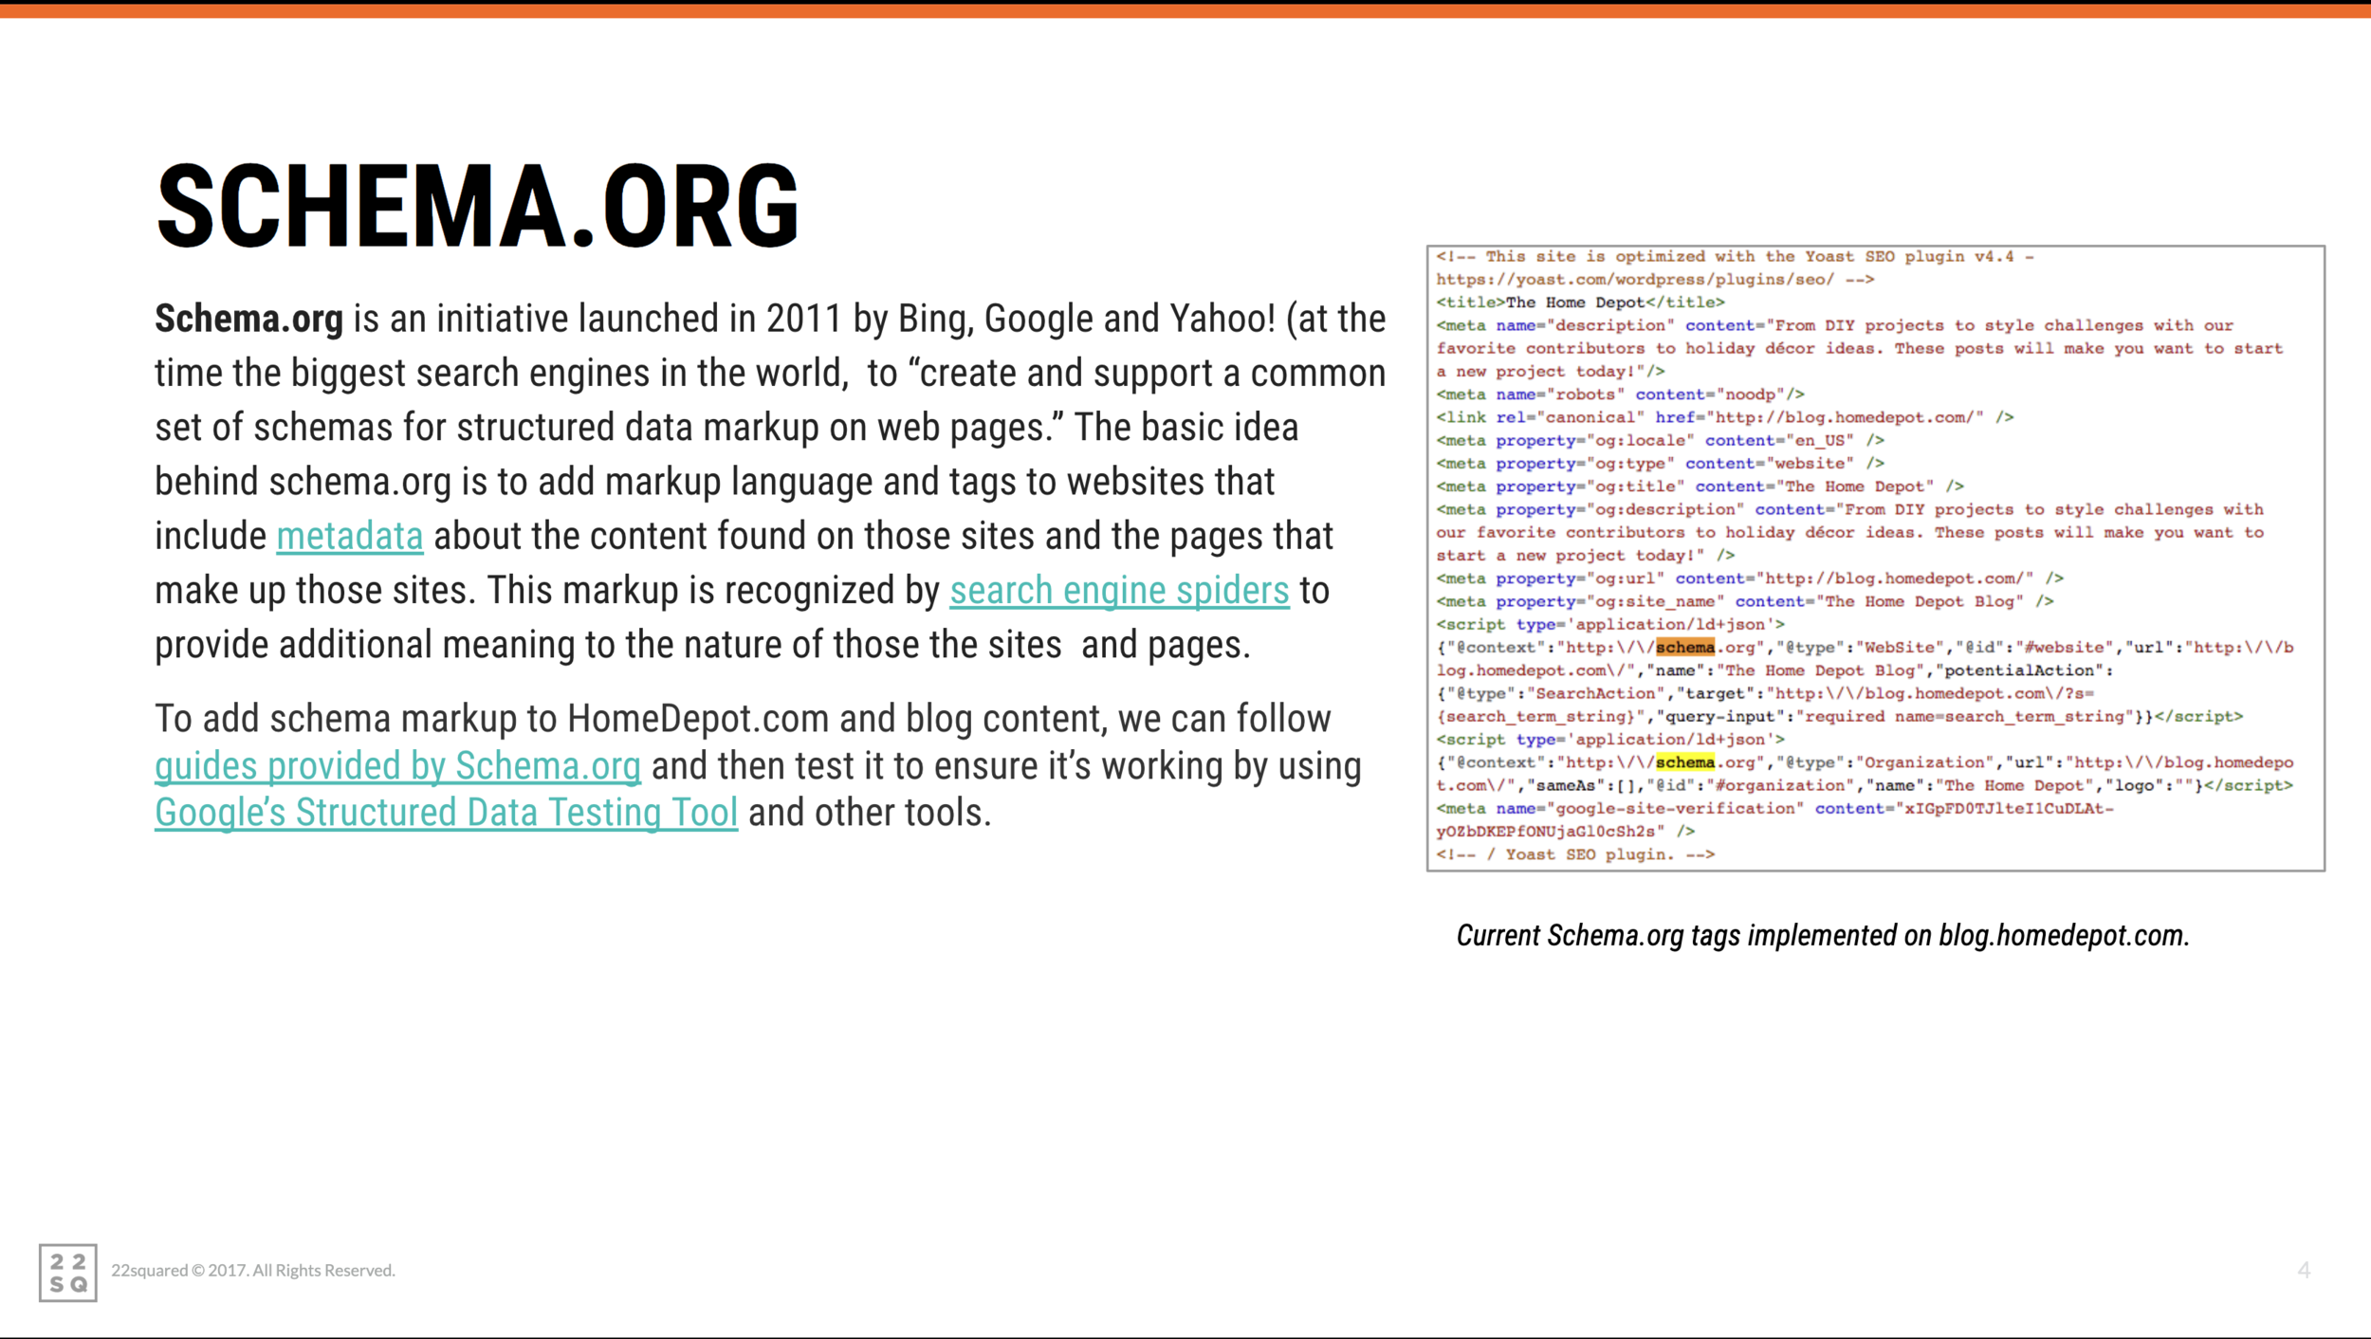2371x1339 pixels.
Task: Click the robots noodp meta line
Action: click(x=1620, y=394)
